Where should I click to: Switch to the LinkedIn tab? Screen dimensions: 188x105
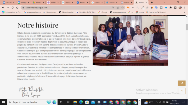tap(9, 3)
